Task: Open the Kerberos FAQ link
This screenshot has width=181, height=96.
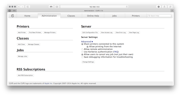Action: (116, 52)
